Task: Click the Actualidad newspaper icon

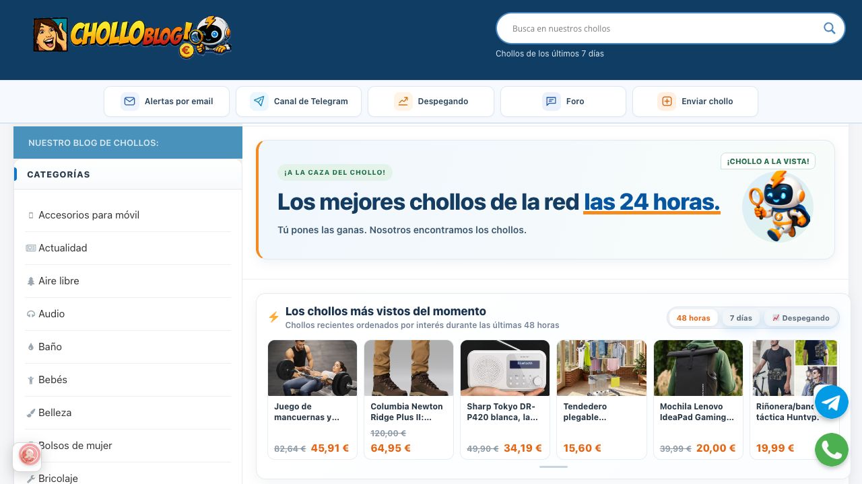Action: tap(31, 248)
